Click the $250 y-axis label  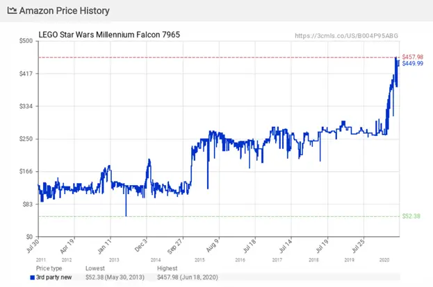26,139
